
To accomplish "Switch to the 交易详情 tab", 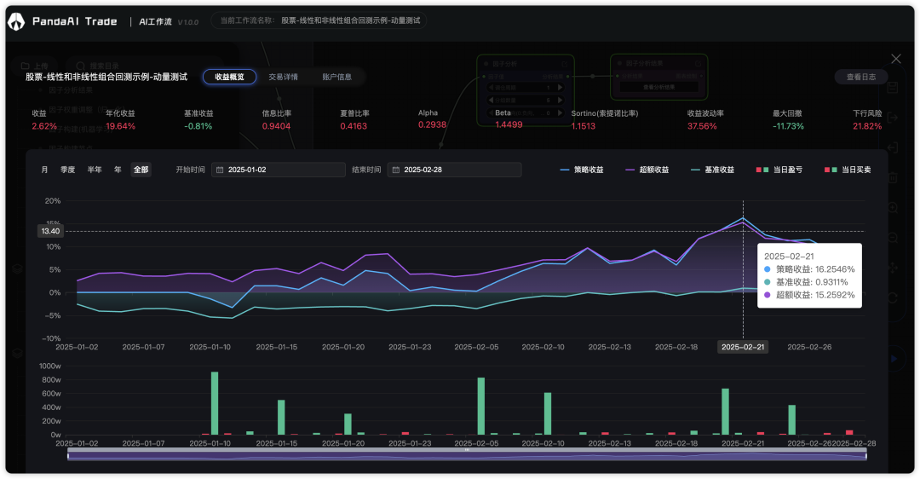I will click(283, 77).
